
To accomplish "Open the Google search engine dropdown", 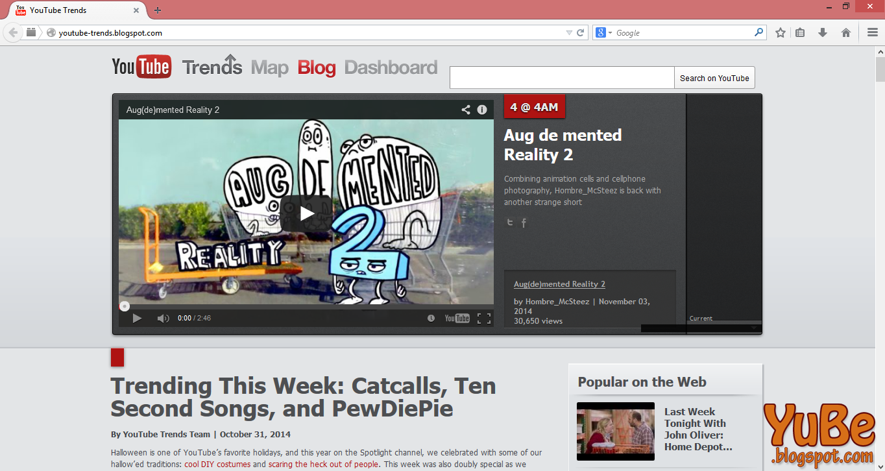I will tap(604, 32).
